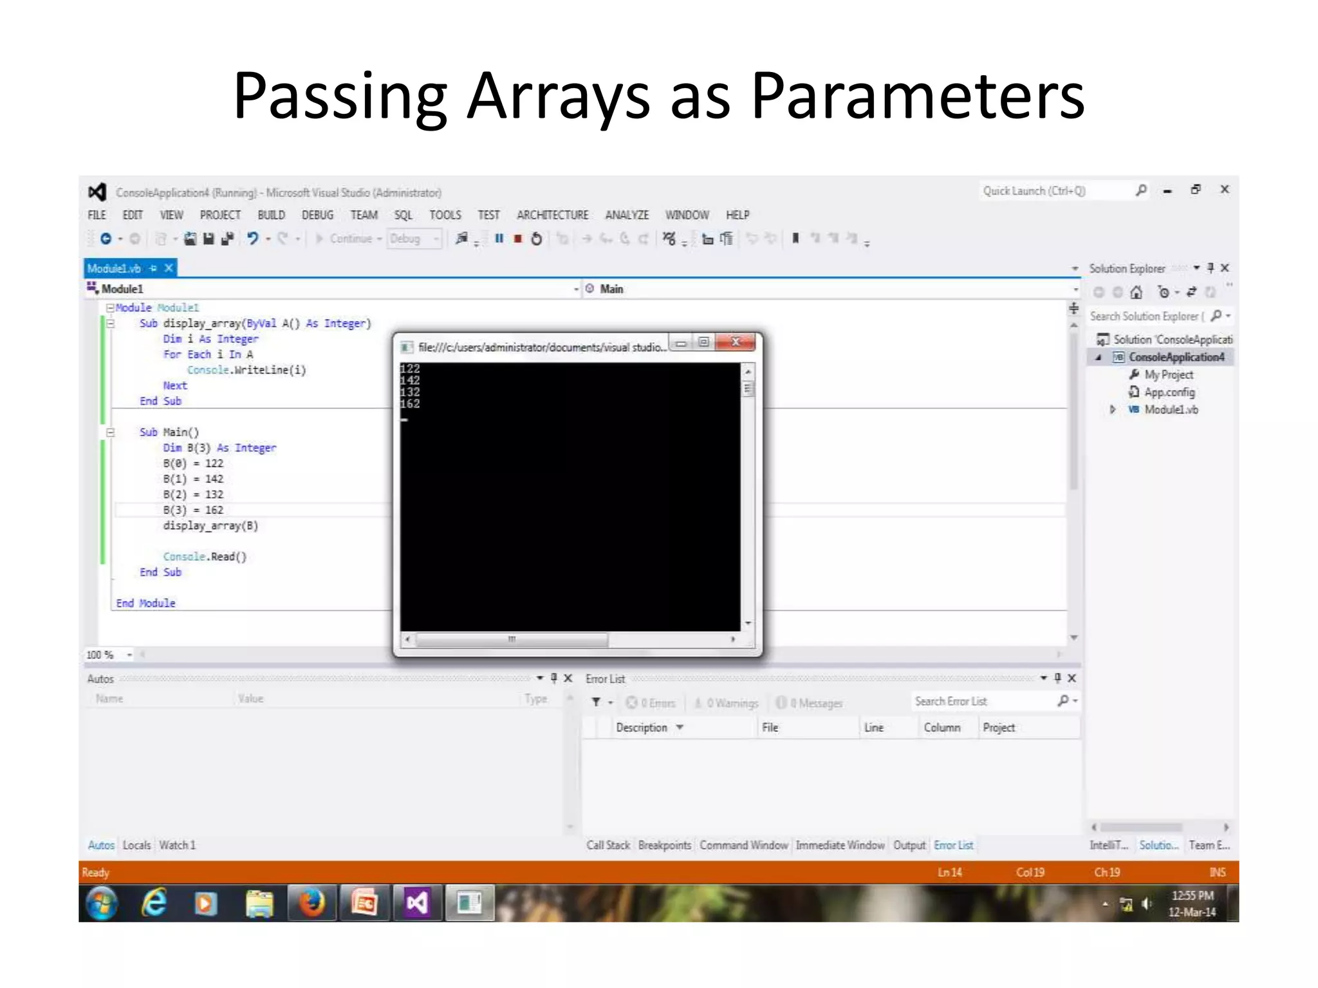Click the Windows Start orb
The width and height of the screenshot is (1318, 988).
click(x=102, y=903)
